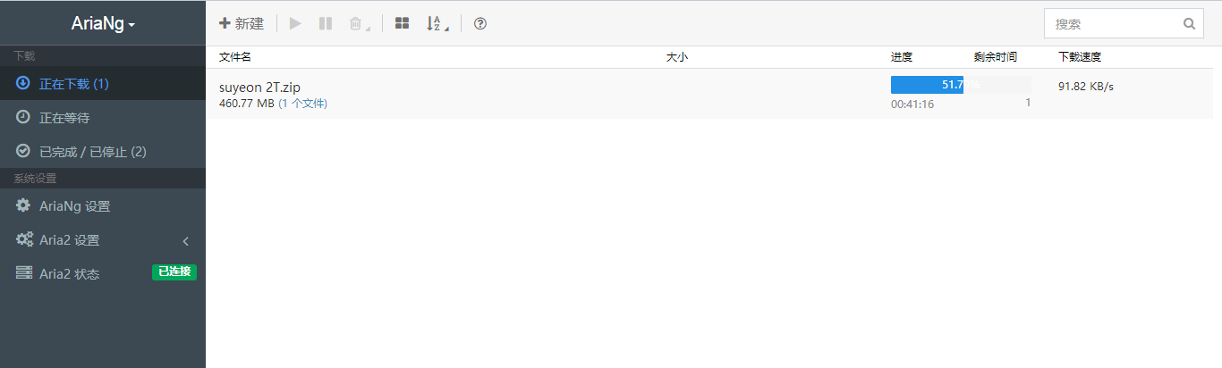1222x368 pixels.
Task: Go to 正在等待 queue
Action: 103,118
